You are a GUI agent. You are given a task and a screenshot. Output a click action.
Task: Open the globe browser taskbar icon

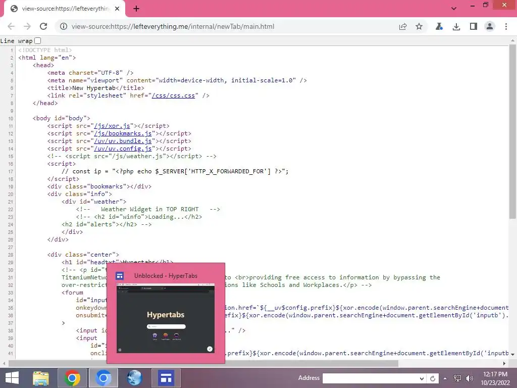point(134,378)
